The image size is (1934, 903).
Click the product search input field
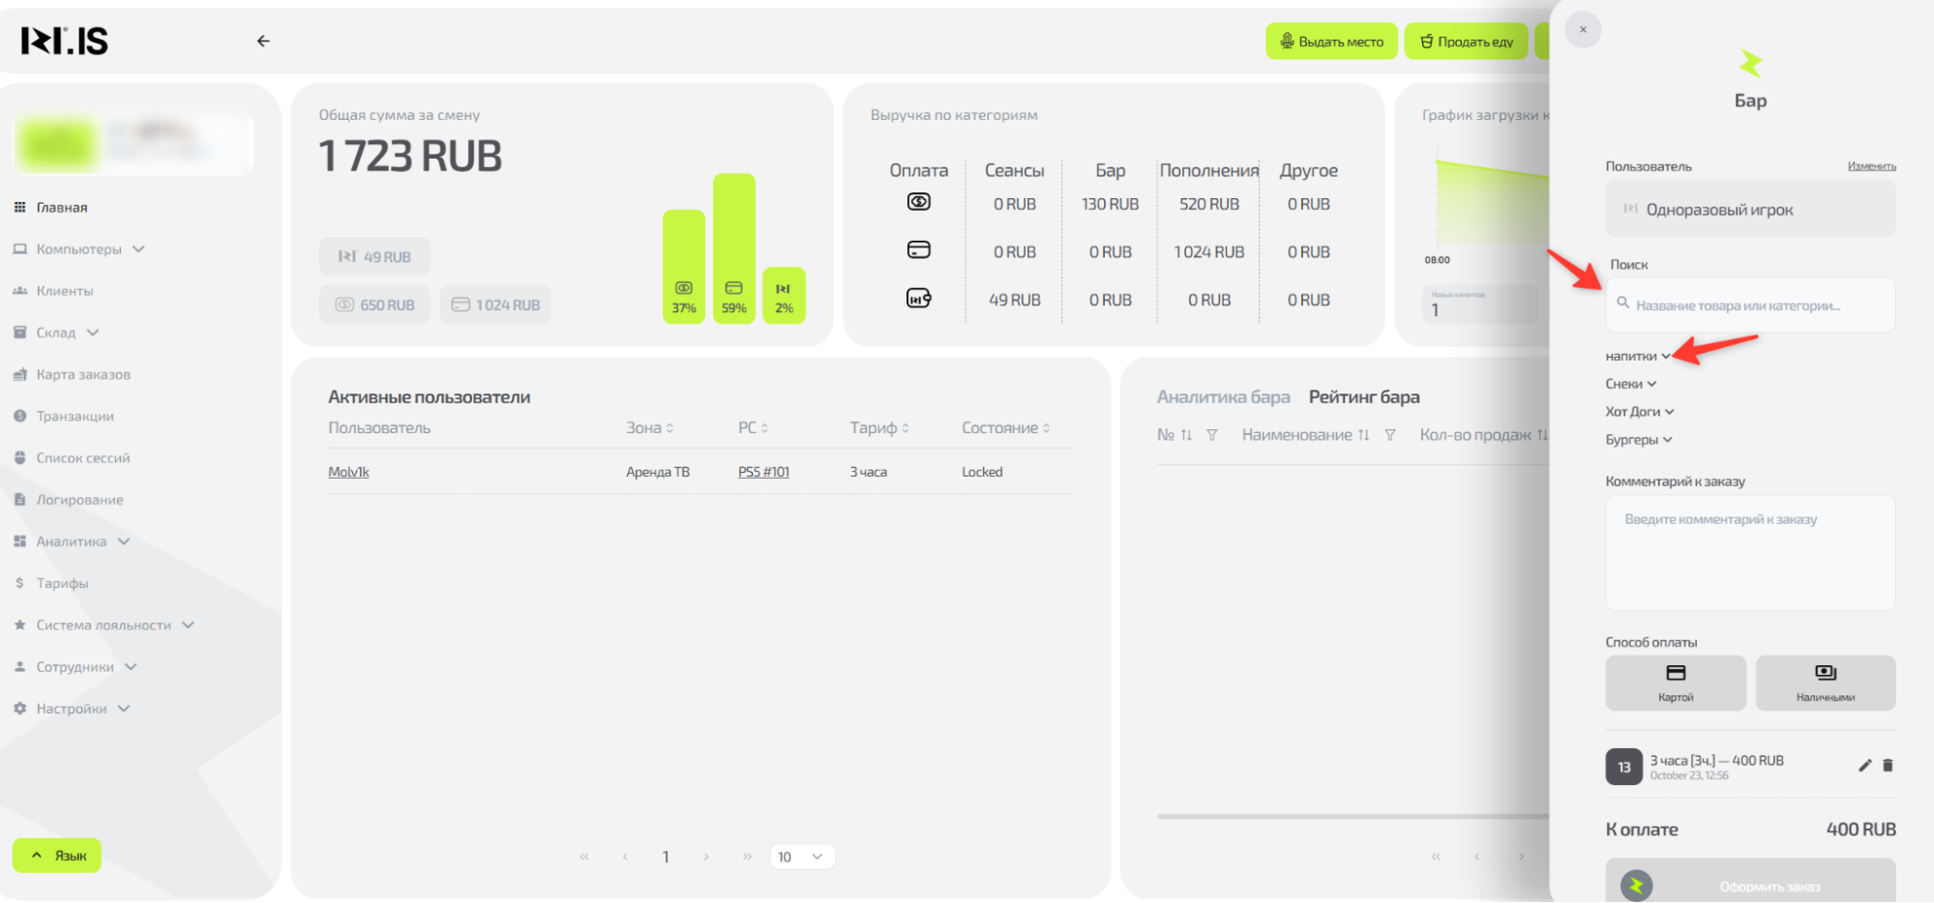[1749, 306]
